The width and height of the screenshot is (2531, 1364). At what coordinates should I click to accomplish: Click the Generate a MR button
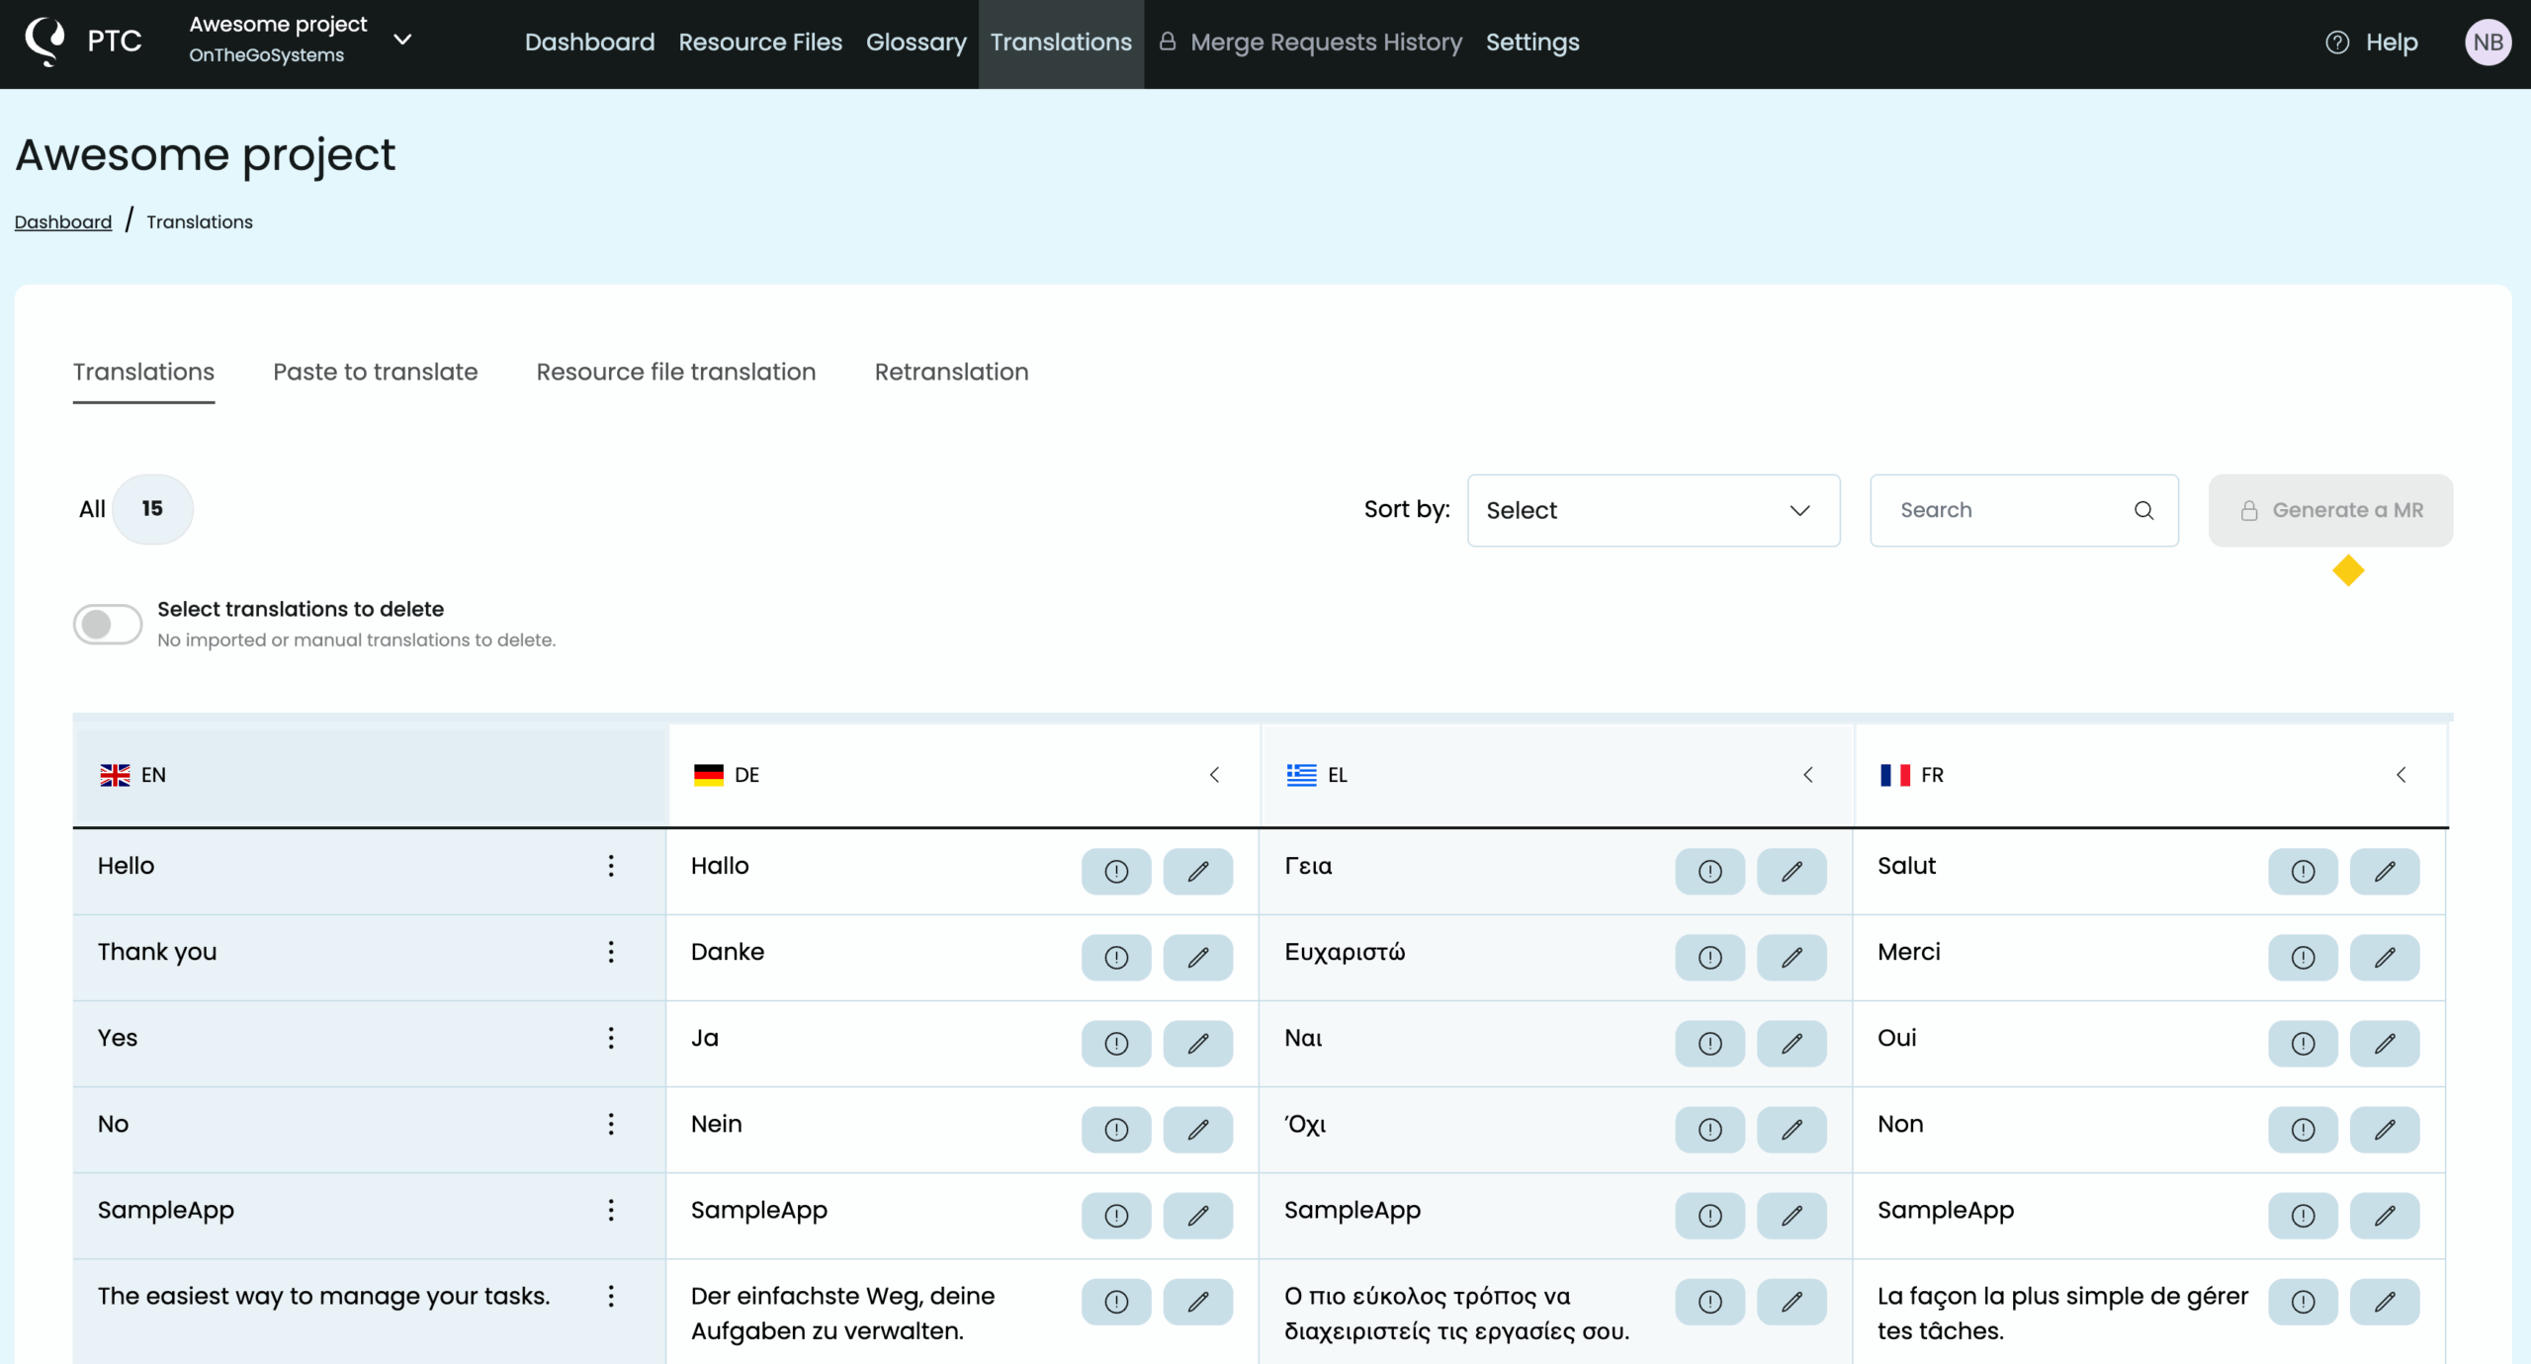[2330, 510]
